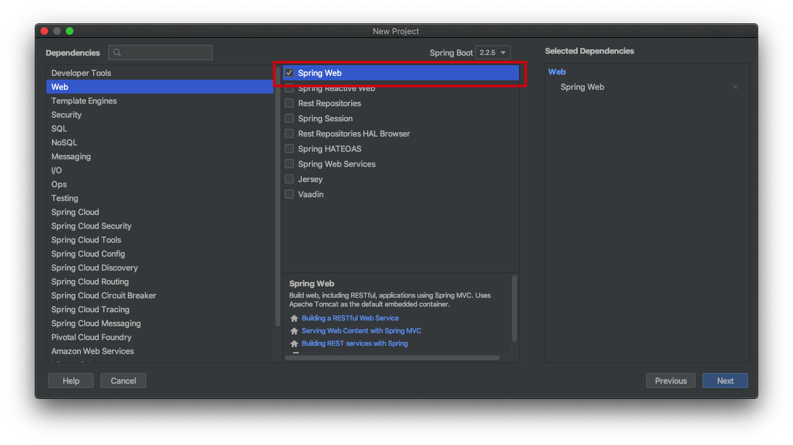
Task: Follow the Serving Web Content with Spring MVC link
Action: click(361, 331)
